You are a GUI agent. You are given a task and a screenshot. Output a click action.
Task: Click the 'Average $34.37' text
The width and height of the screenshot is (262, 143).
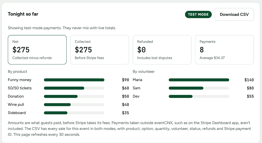212,58
